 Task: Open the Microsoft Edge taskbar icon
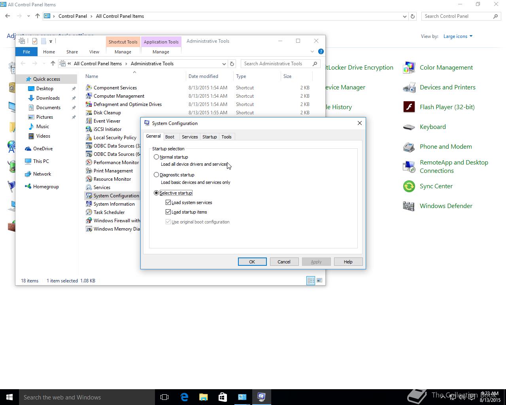pos(184,397)
